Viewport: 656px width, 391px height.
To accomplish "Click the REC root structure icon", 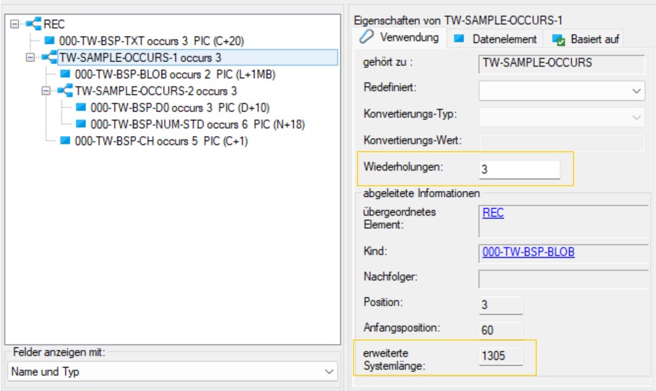I will pyautogui.click(x=34, y=24).
